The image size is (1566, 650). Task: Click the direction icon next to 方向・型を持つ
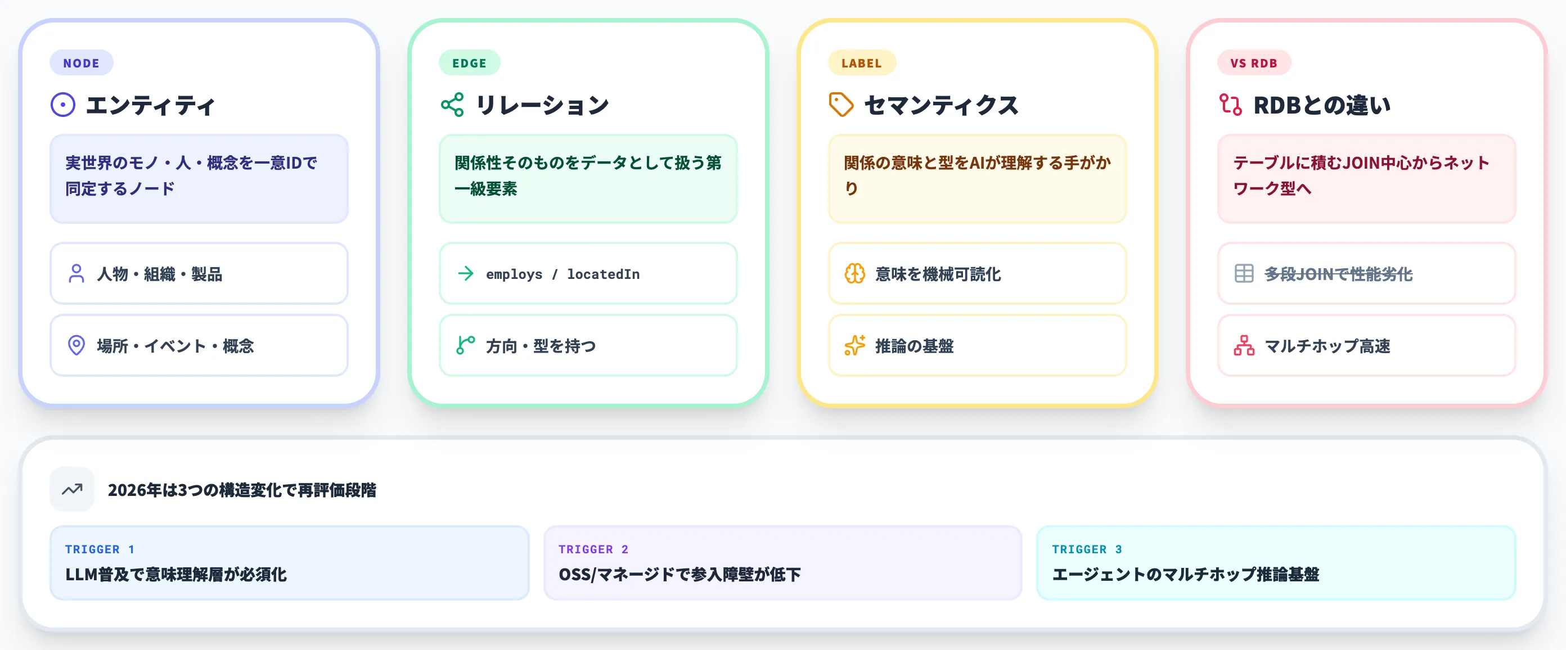(466, 346)
